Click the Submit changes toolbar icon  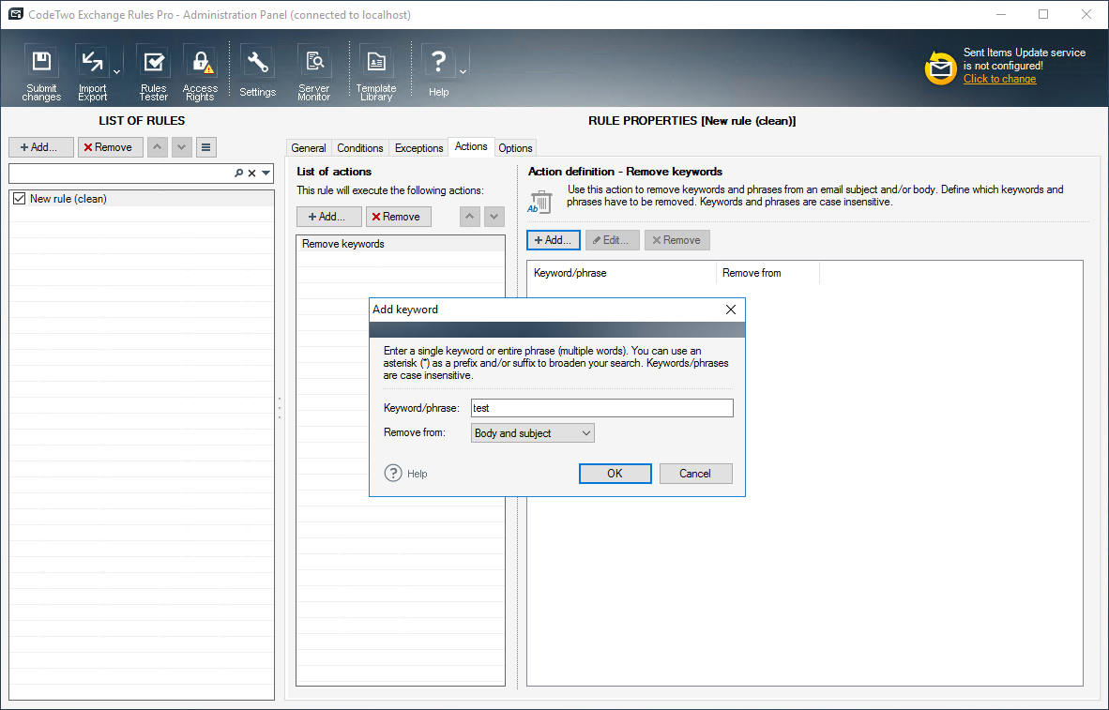point(41,72)
